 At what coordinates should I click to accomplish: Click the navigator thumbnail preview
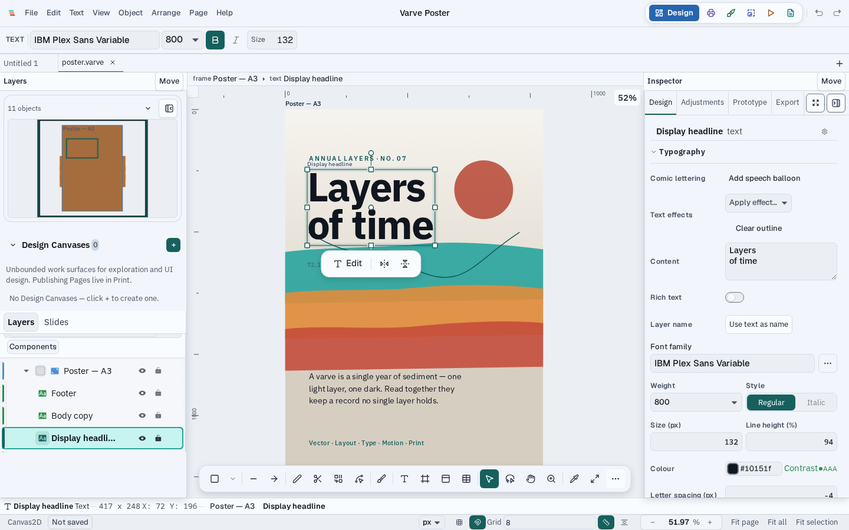[x=93, y=168]
